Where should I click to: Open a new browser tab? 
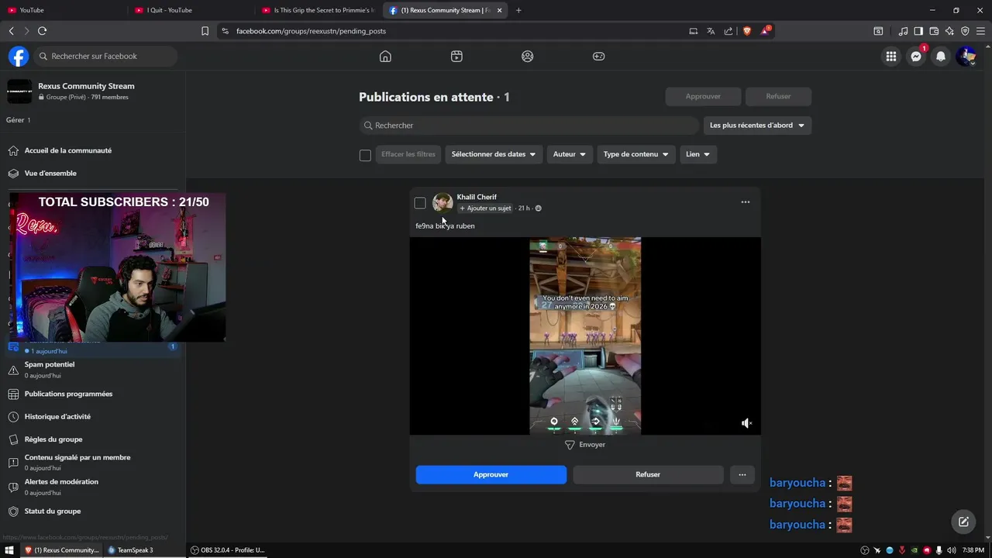click(518, 10)
